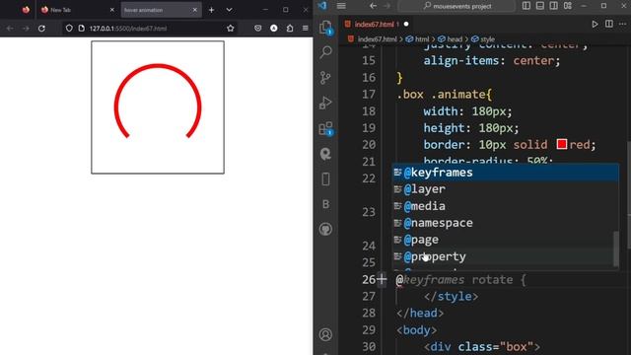
Task: Reload the Firefox page
Action: coord(41,29)
